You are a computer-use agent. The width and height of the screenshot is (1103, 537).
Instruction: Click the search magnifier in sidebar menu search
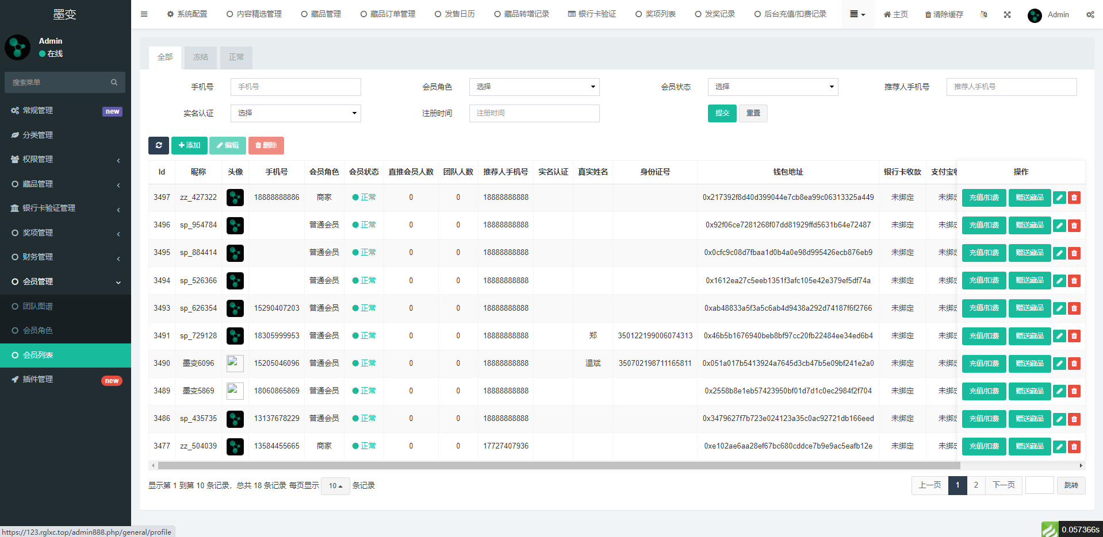coord(114,82)
